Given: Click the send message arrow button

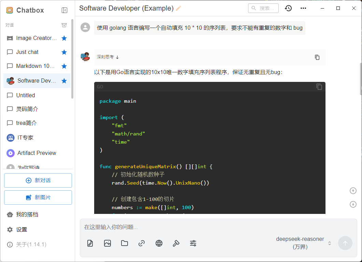Looking at the screenshot, I should pos(345,243).
